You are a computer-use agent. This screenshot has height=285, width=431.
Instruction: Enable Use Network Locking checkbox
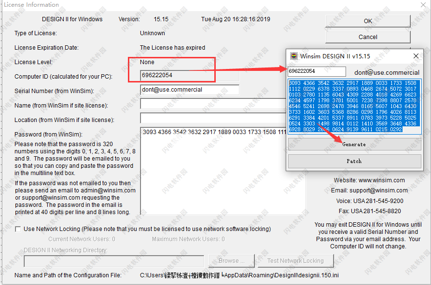tap(18, 229)
